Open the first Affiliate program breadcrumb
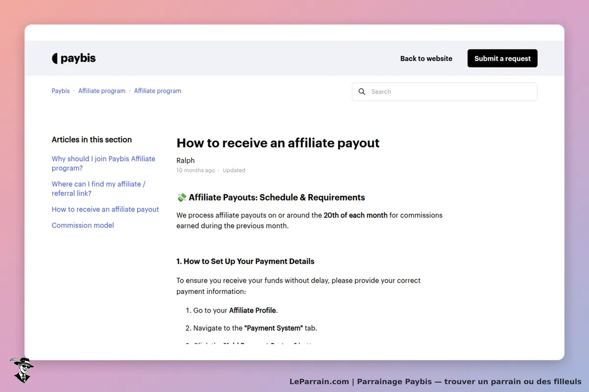Screen dimensions: 589x392 (102, 91)
